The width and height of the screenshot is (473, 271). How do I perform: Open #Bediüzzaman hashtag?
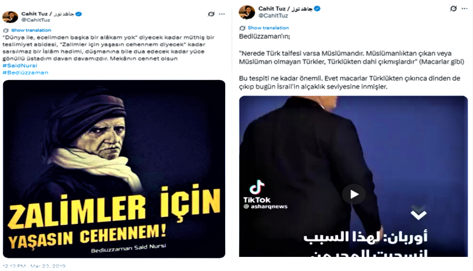tap(25, 73)
